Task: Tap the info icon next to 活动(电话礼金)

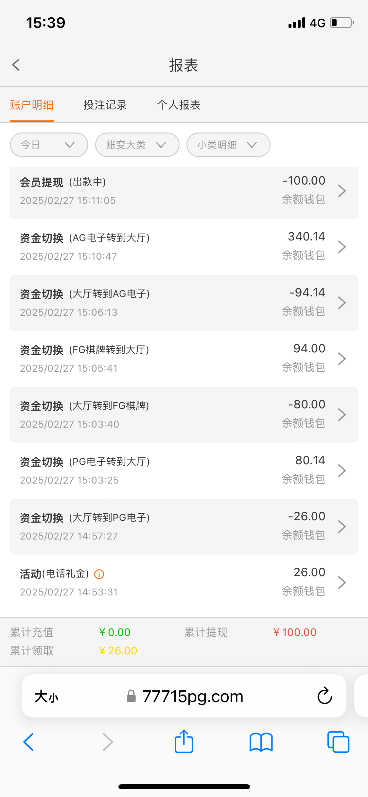Action: [x=99, y=574]
